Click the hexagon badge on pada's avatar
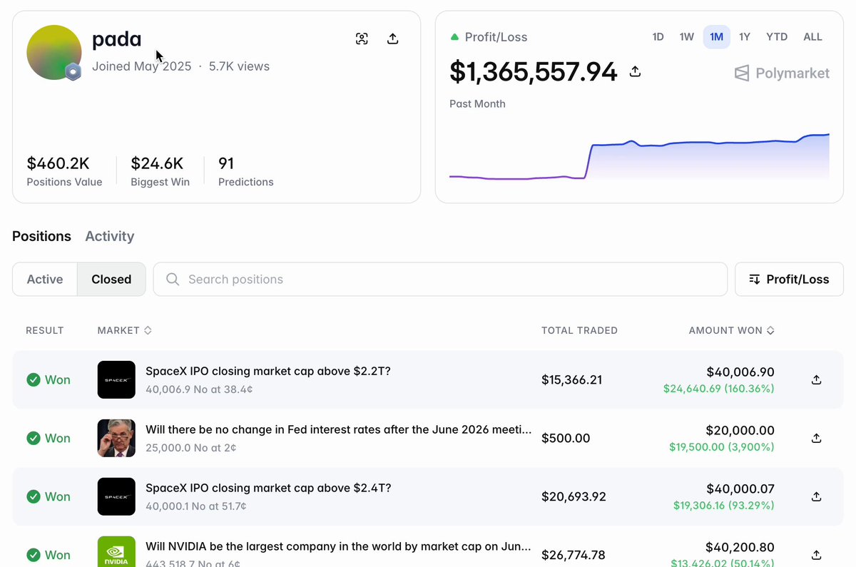This screenshot has height=567, width=856. tap(72, 71)
